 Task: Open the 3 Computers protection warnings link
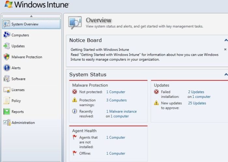116,100
